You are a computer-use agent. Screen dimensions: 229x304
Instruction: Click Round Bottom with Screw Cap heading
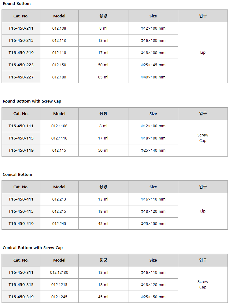[32, 101]
